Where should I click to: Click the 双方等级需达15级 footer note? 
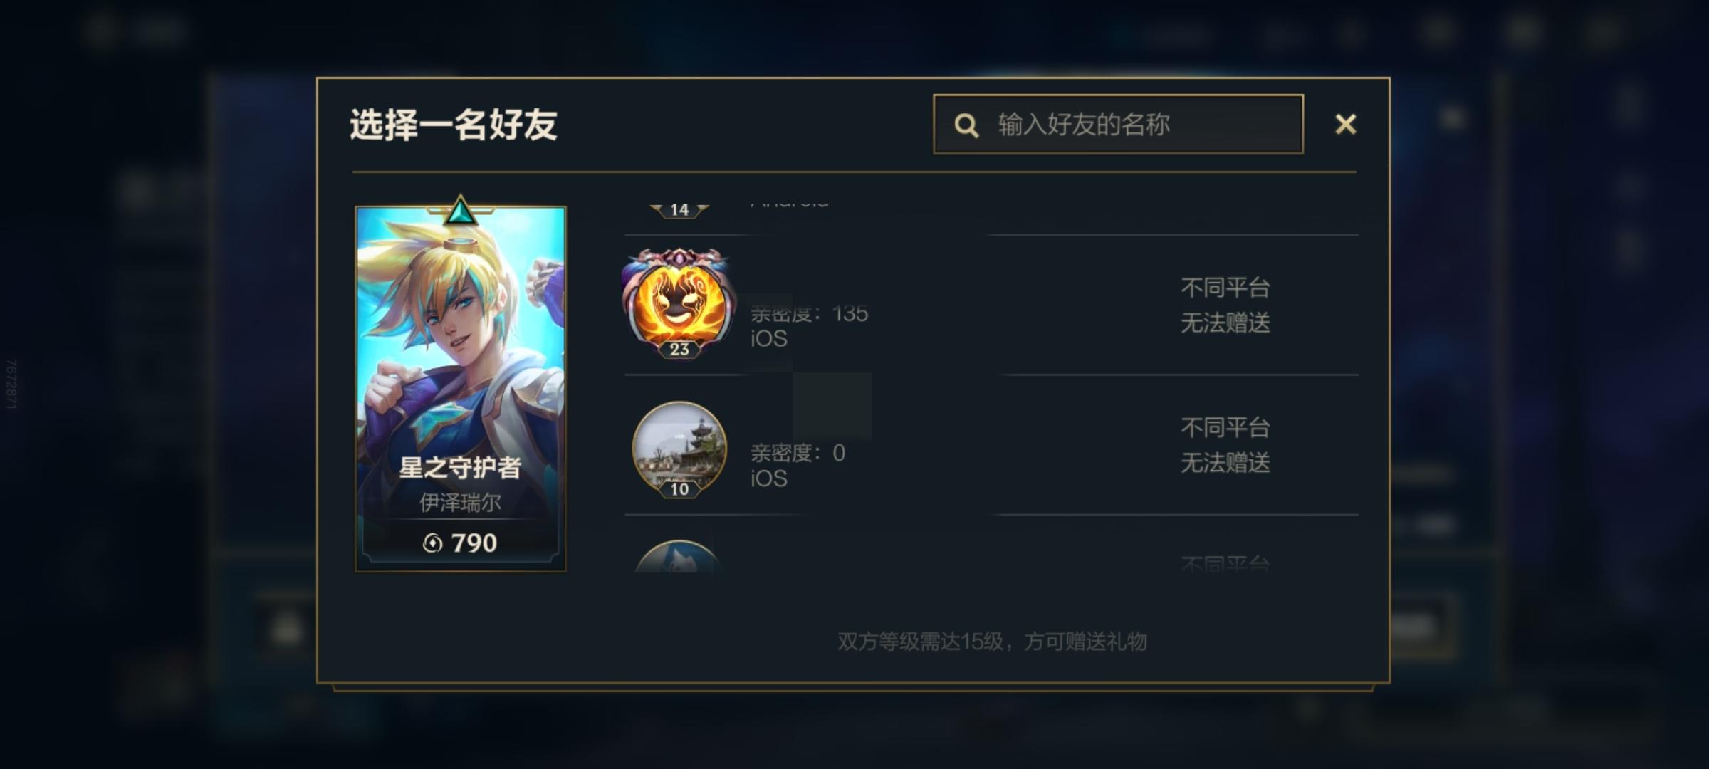[x=992, y=642]
